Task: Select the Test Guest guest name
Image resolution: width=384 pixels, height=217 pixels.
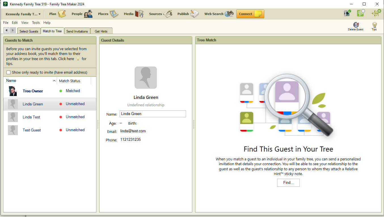Action: point(32,130)
